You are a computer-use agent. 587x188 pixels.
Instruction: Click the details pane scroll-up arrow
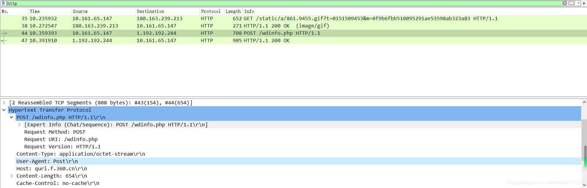tap(584, 102)
